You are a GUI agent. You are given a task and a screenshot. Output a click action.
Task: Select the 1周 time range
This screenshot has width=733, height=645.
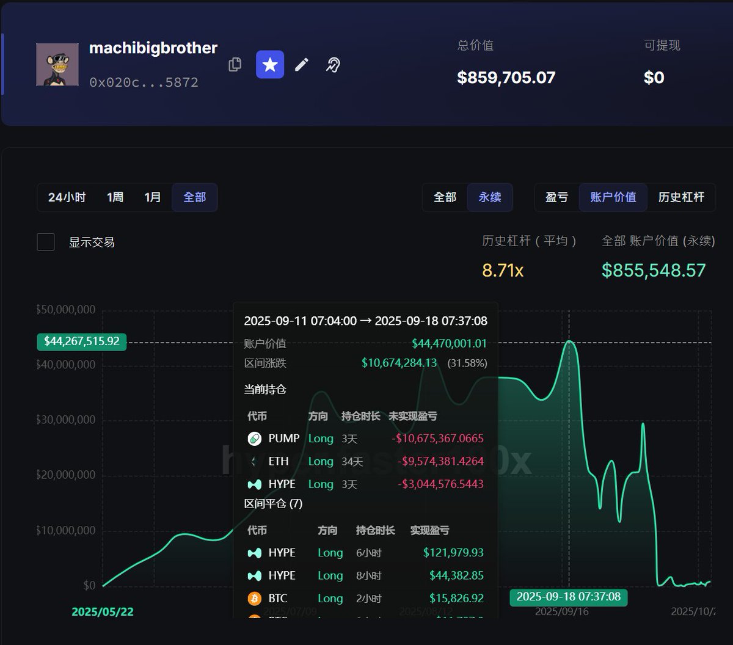(x=115, y=197)
